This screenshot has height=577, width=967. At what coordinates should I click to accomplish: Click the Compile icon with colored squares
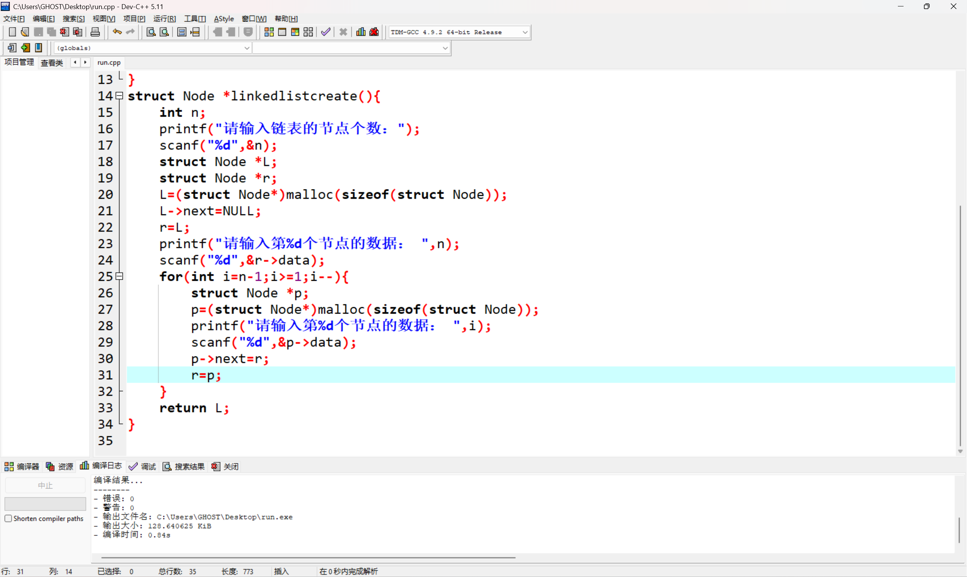[269, 32]
